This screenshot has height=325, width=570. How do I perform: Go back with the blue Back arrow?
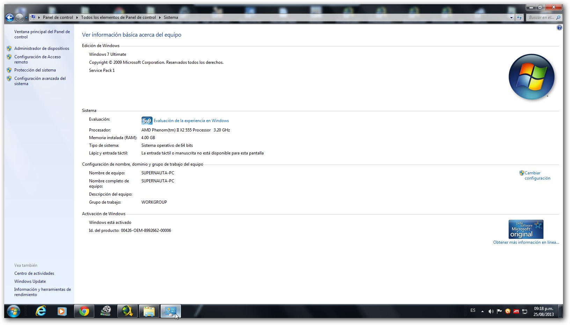(x=9, y=17)
